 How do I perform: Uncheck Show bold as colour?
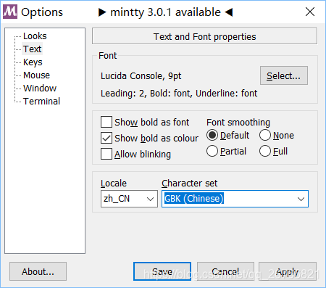click(106, 138)
